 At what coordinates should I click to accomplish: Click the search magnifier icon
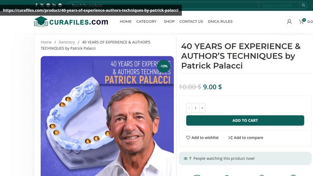coord(303,5)
